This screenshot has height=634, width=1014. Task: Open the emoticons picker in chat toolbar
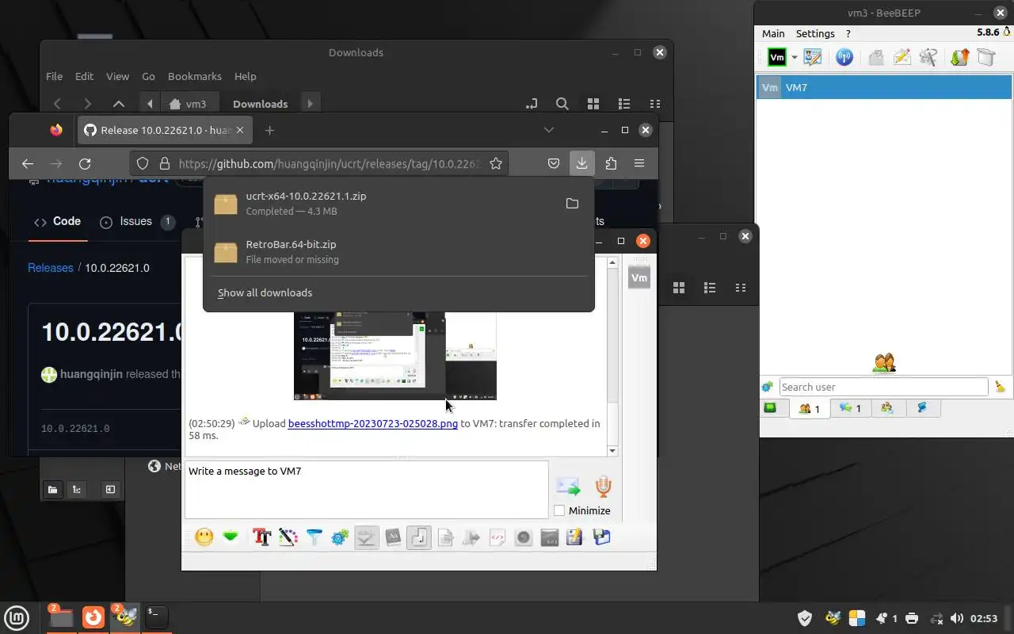pyautogui.click(x=204, y=537)
